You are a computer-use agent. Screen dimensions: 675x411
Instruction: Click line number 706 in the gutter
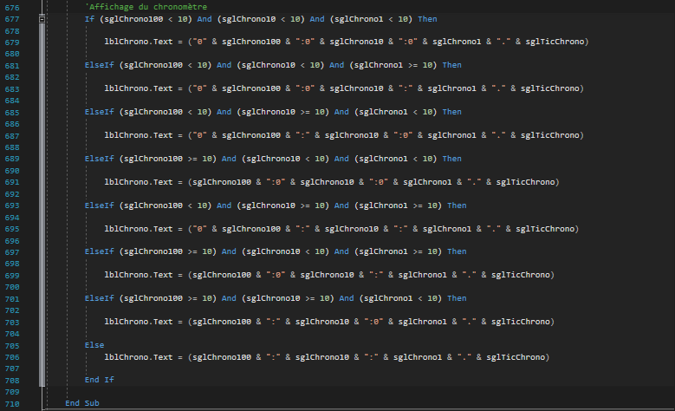tap(12, 357)
